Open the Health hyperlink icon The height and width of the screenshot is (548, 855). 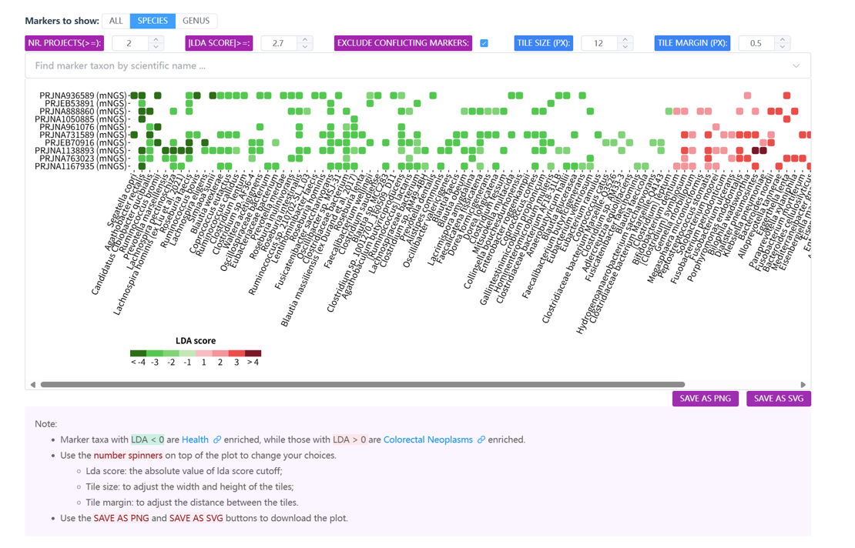tap(217, 439)
